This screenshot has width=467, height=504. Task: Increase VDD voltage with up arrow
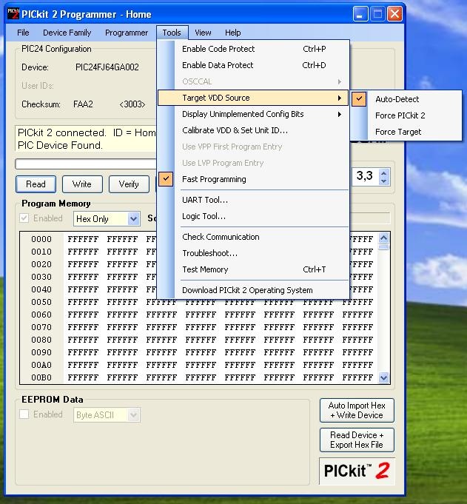(x=383, y=172)
